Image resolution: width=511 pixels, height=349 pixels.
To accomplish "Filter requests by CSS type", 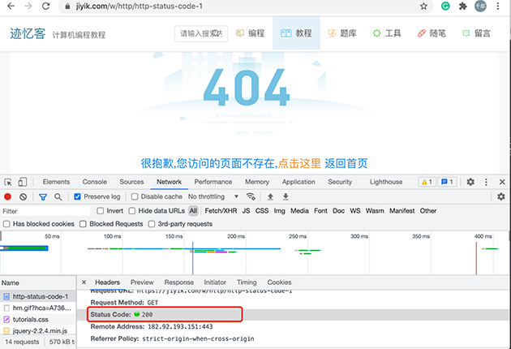I will pyautogui.click(x=262, y=211).
